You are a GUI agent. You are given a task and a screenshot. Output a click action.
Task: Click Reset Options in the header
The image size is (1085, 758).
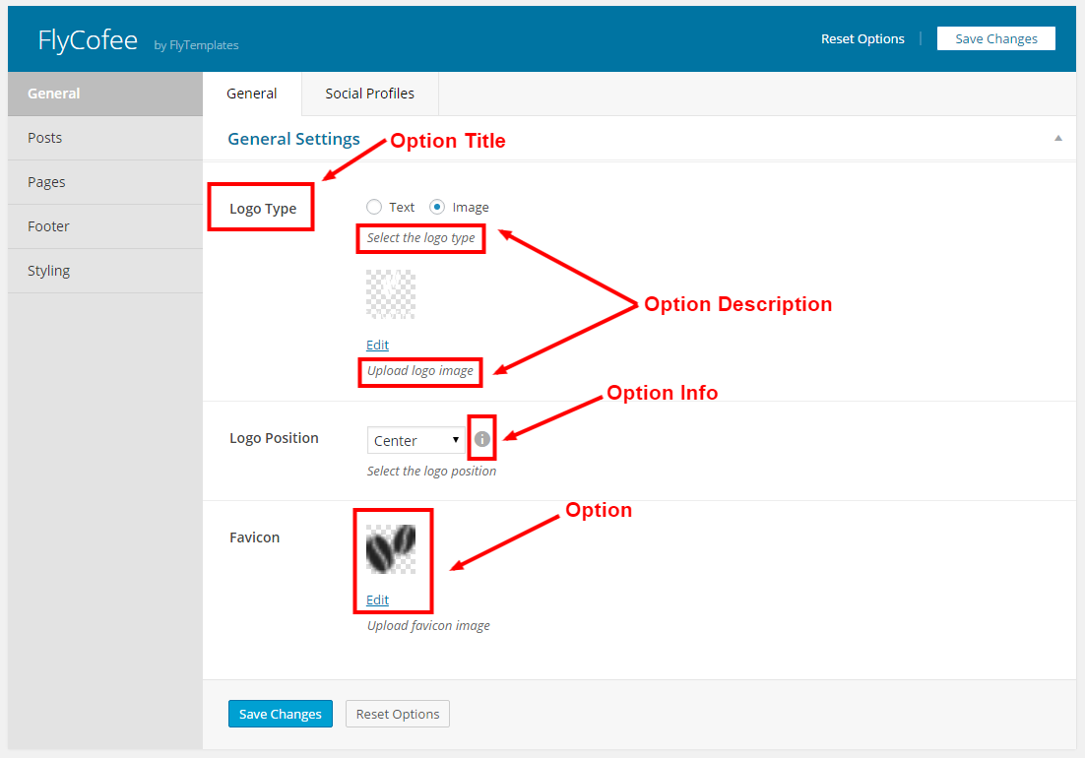click(x=862, y=38)
